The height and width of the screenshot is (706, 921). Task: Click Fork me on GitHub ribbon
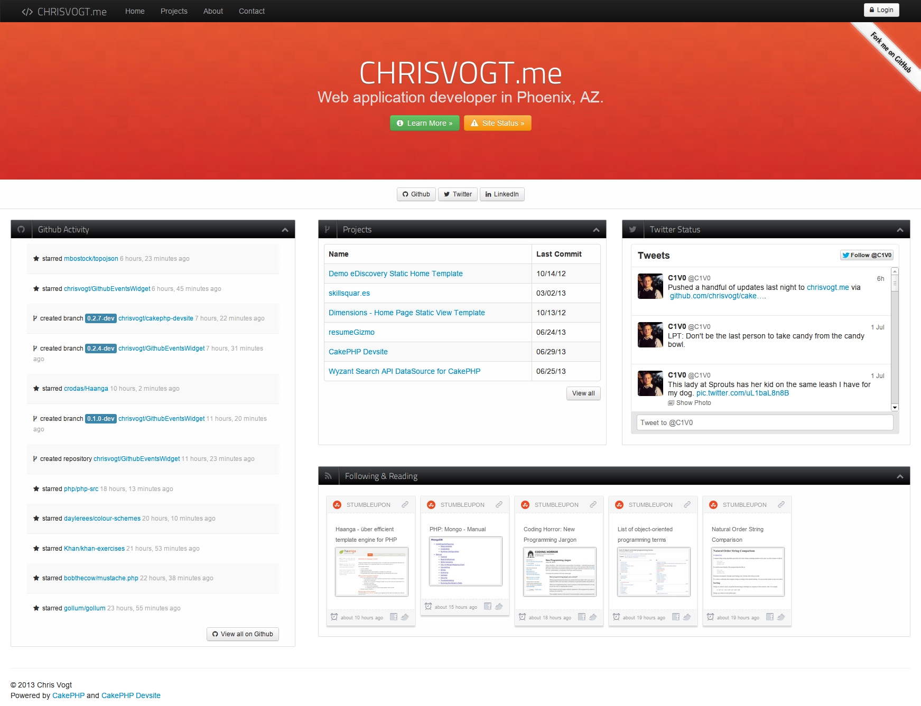coord(891,52)
